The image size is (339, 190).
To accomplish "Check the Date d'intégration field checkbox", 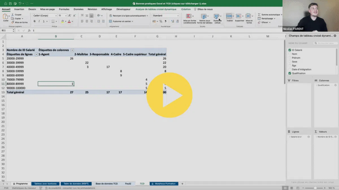I will coord(290,69).
